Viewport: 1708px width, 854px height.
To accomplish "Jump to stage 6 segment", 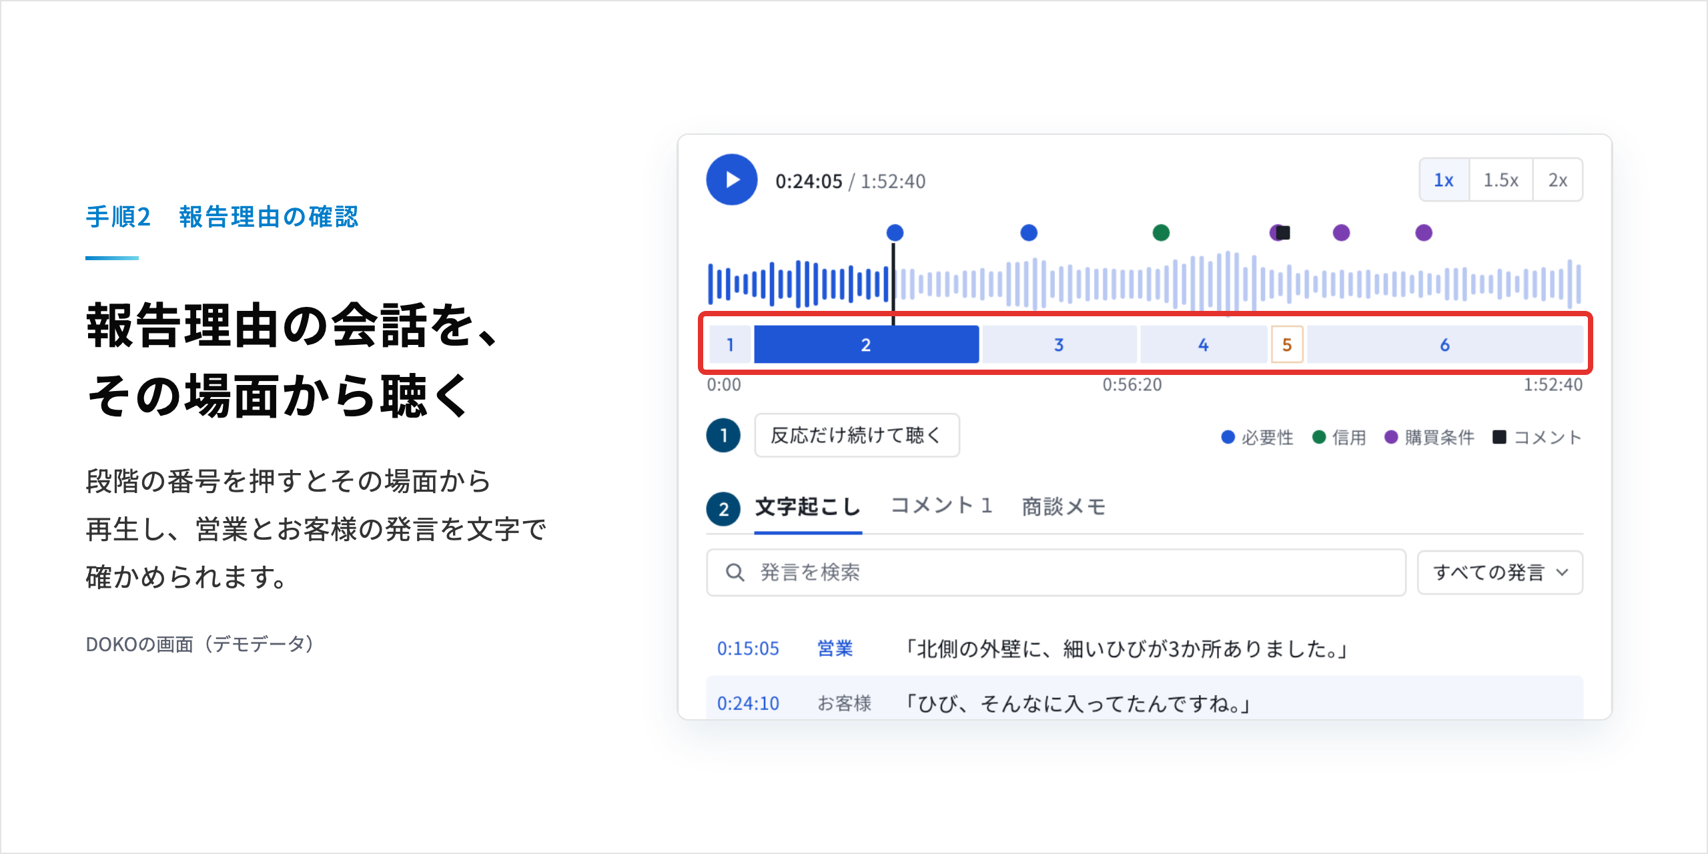I will (x=1444, y=344).
